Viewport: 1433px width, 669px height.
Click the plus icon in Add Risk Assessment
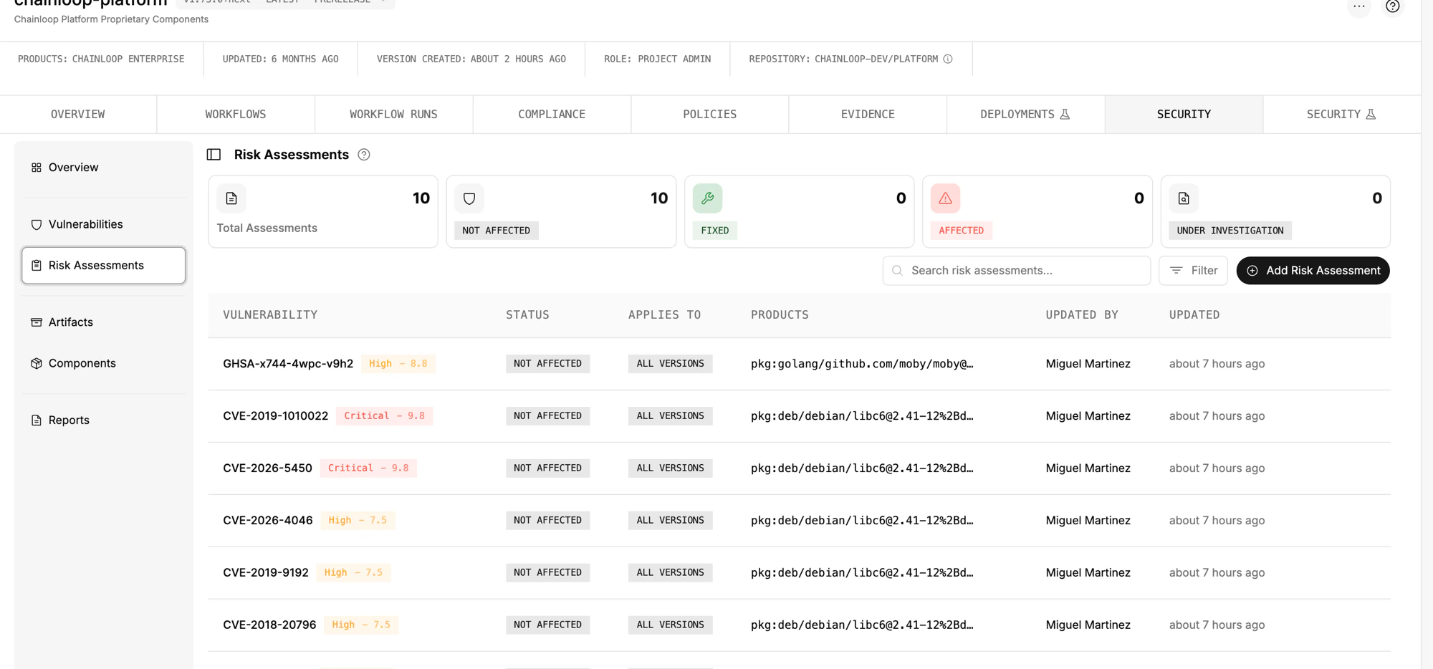[1252, 271]
